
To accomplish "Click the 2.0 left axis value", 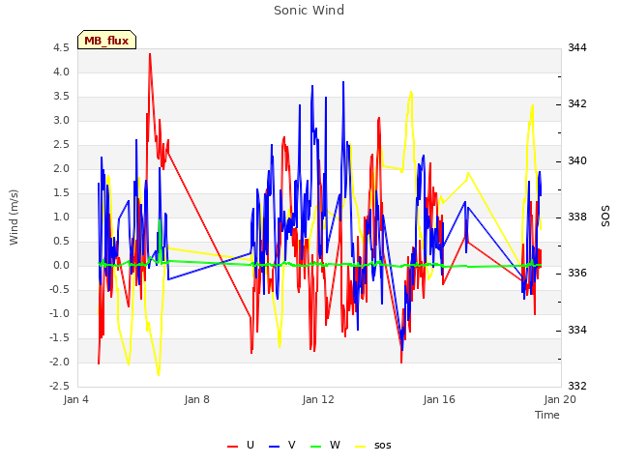I will click(61, 169).
